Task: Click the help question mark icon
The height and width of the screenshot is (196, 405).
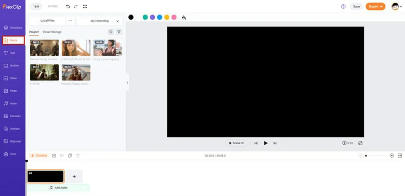Action: click(343, 6)
